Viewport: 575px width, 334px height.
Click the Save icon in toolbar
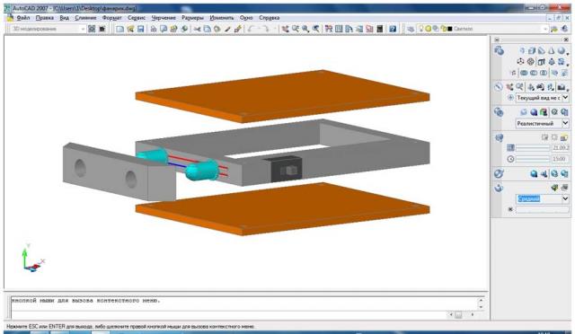[140, 29]
